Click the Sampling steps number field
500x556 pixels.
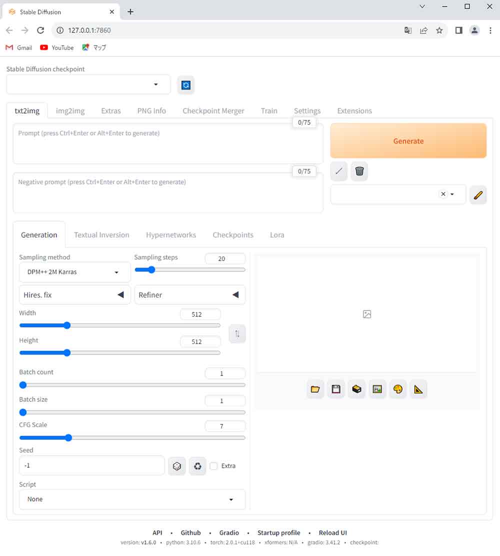225,259
